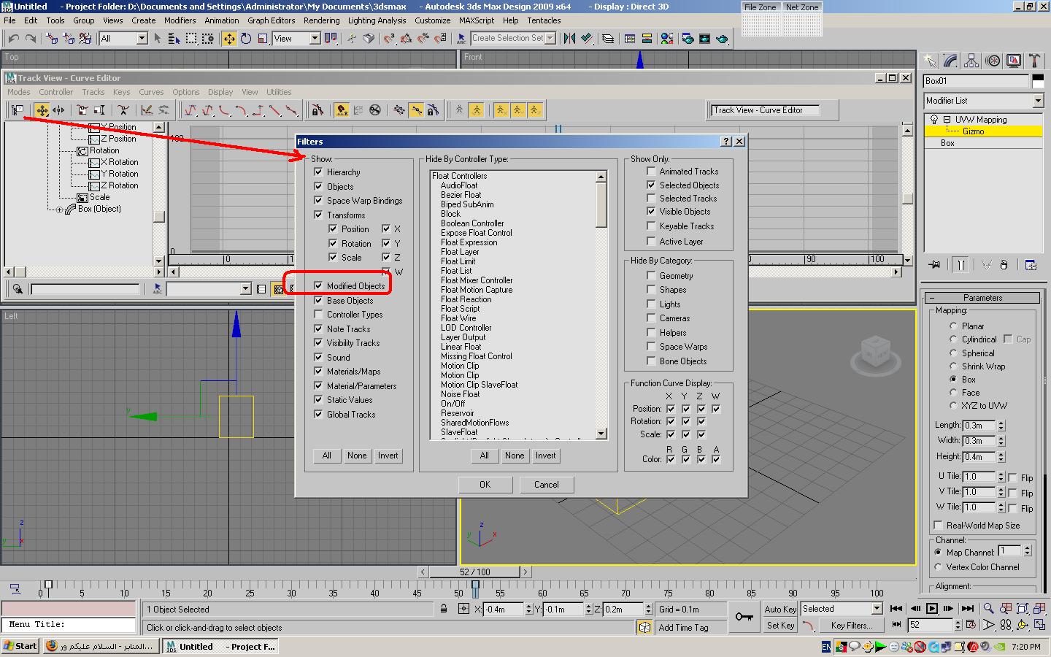Click OK in the Filters dialog
The image size is (1051, 657).
point(485,485)
